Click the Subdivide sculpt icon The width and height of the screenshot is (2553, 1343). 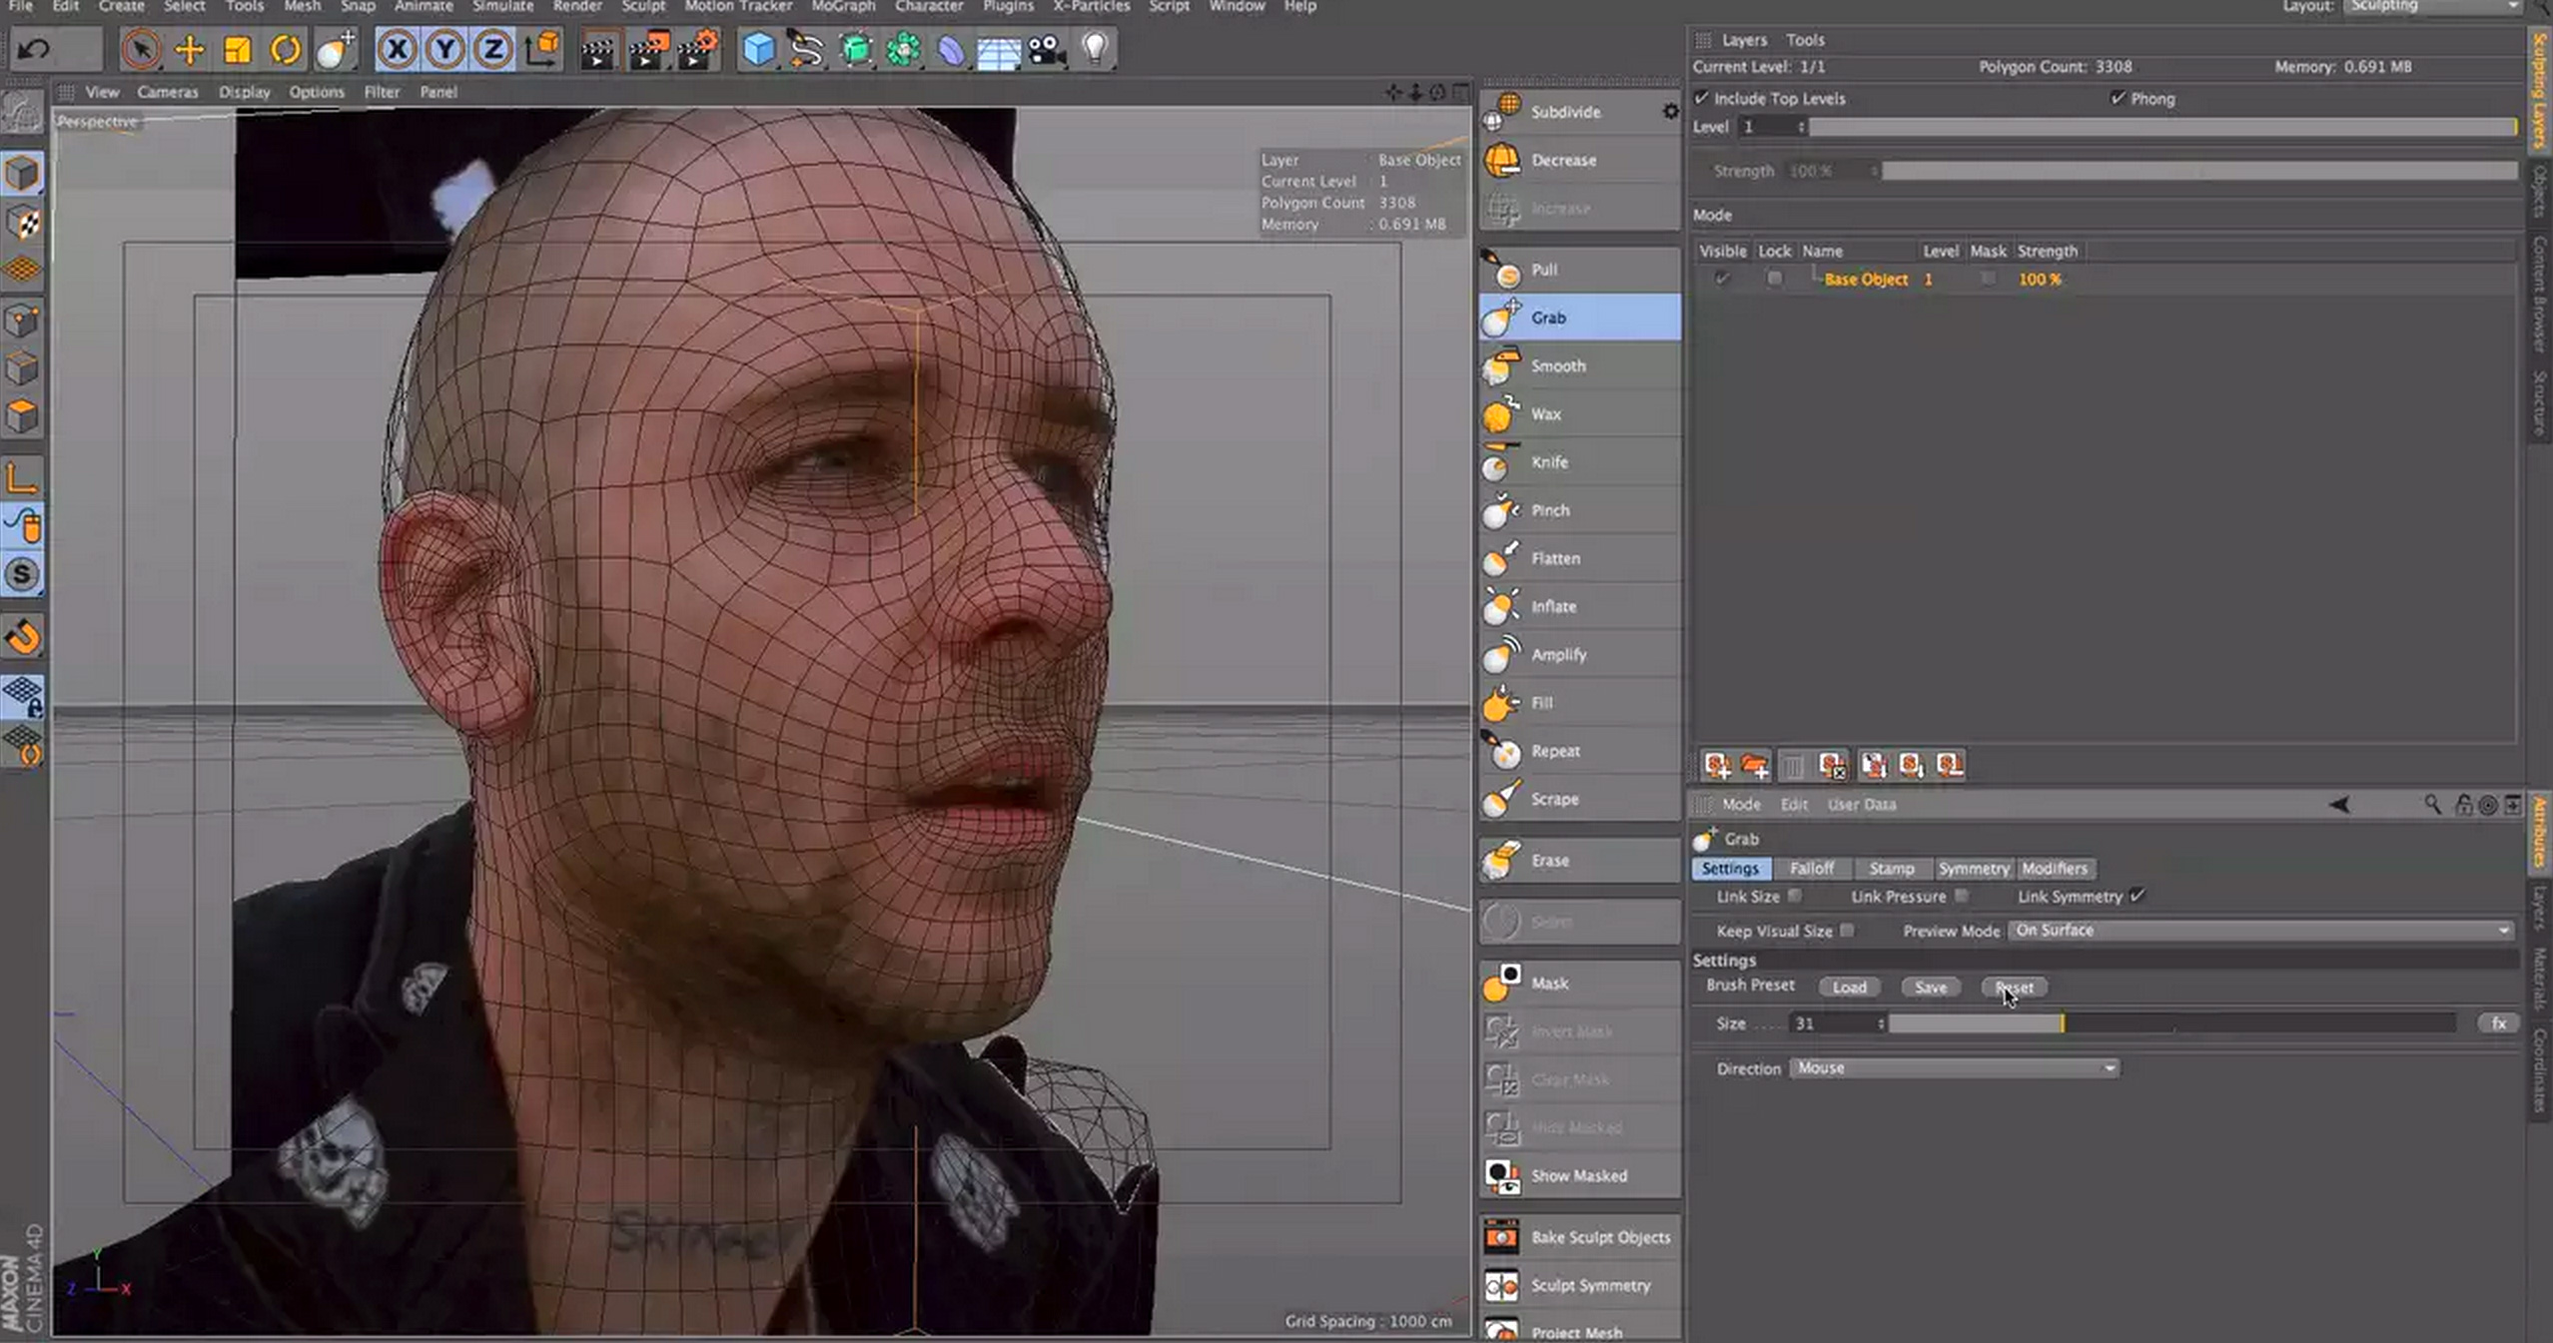pos(1503,112)
